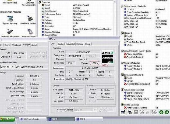
Task: Click the Memory Module(s) section icon
Action: click(x=122, y=63)
